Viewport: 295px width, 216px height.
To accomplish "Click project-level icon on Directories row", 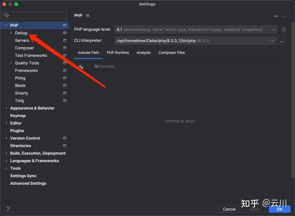I will pos(65,146).
